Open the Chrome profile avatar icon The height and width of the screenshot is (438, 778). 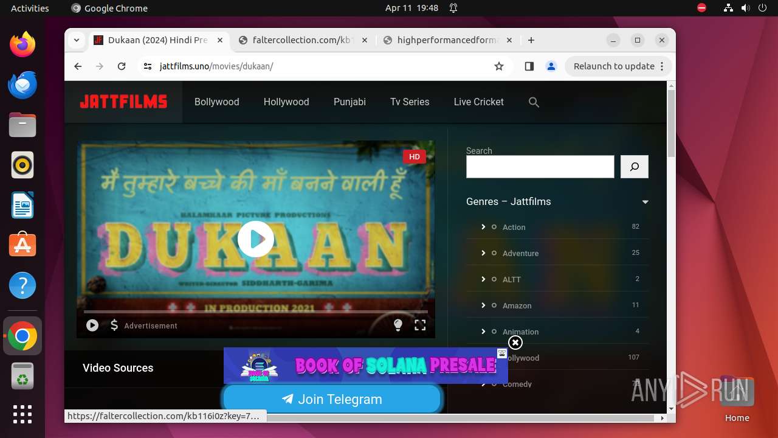click(x=551, y=66)
